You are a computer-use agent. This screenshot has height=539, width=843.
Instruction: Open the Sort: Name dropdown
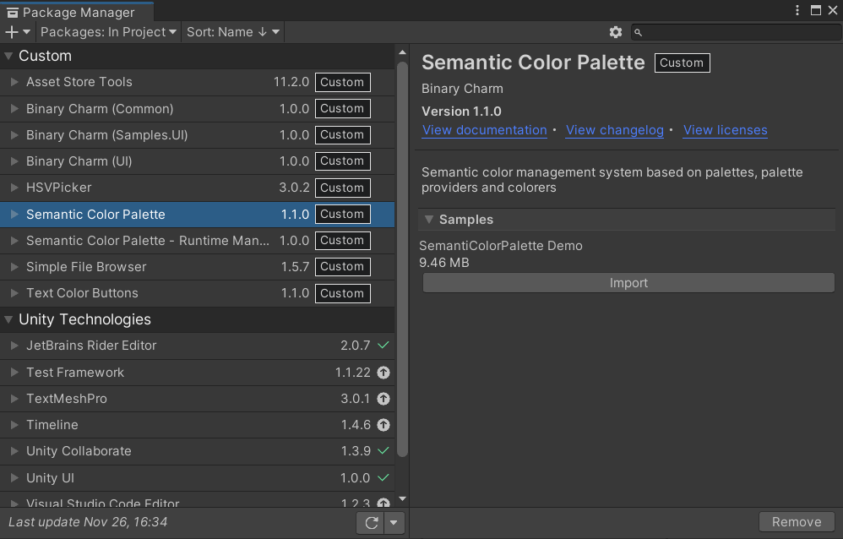[233, 32]
